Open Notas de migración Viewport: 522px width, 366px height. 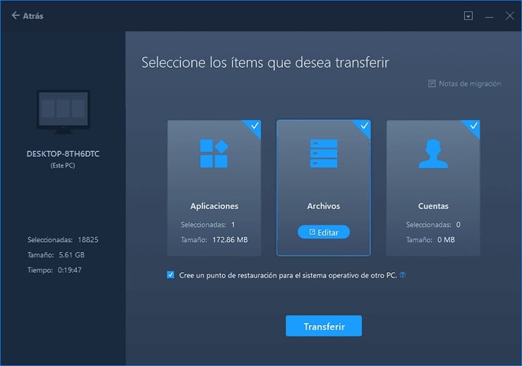[464, 84]
